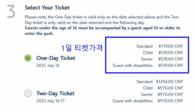
Task: Click the One-Day ticket validity note
Action: [x=102, y=20]
